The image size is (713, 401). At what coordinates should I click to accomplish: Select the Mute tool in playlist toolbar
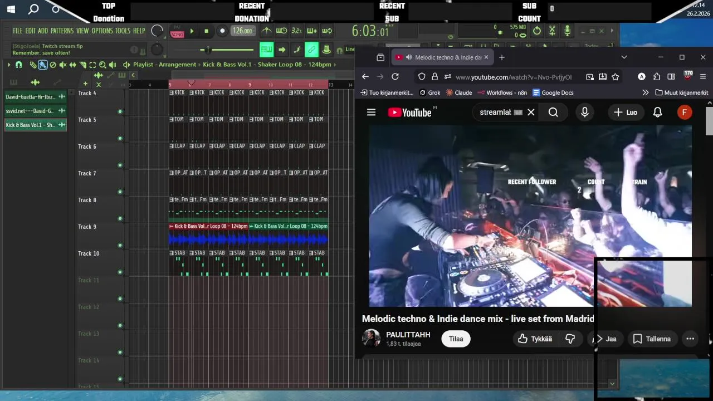pyautogui.click(x=63, y=65)
